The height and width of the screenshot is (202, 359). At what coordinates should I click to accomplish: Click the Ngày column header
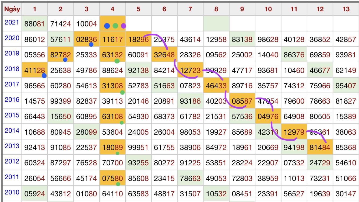(12, 9)
